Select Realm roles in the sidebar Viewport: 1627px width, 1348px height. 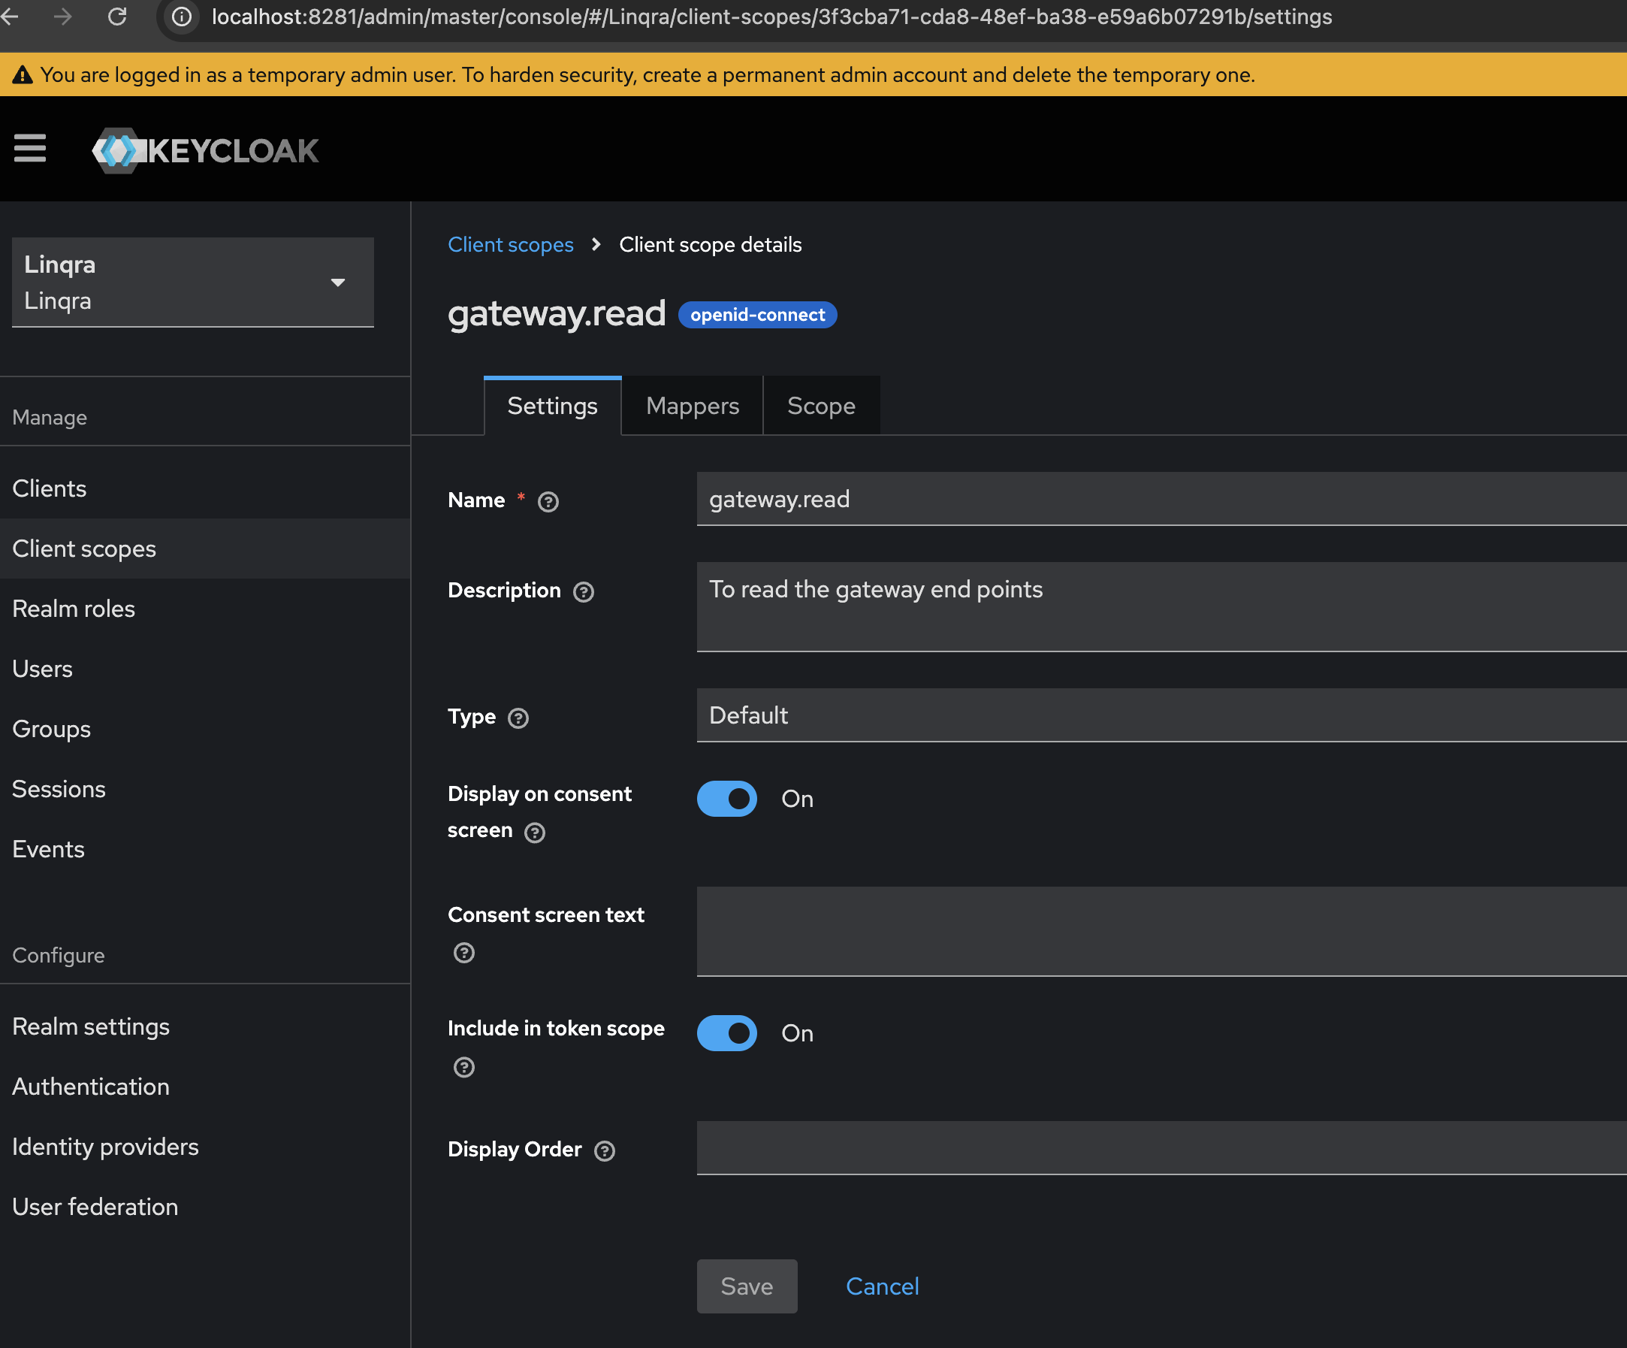point(74,609)
